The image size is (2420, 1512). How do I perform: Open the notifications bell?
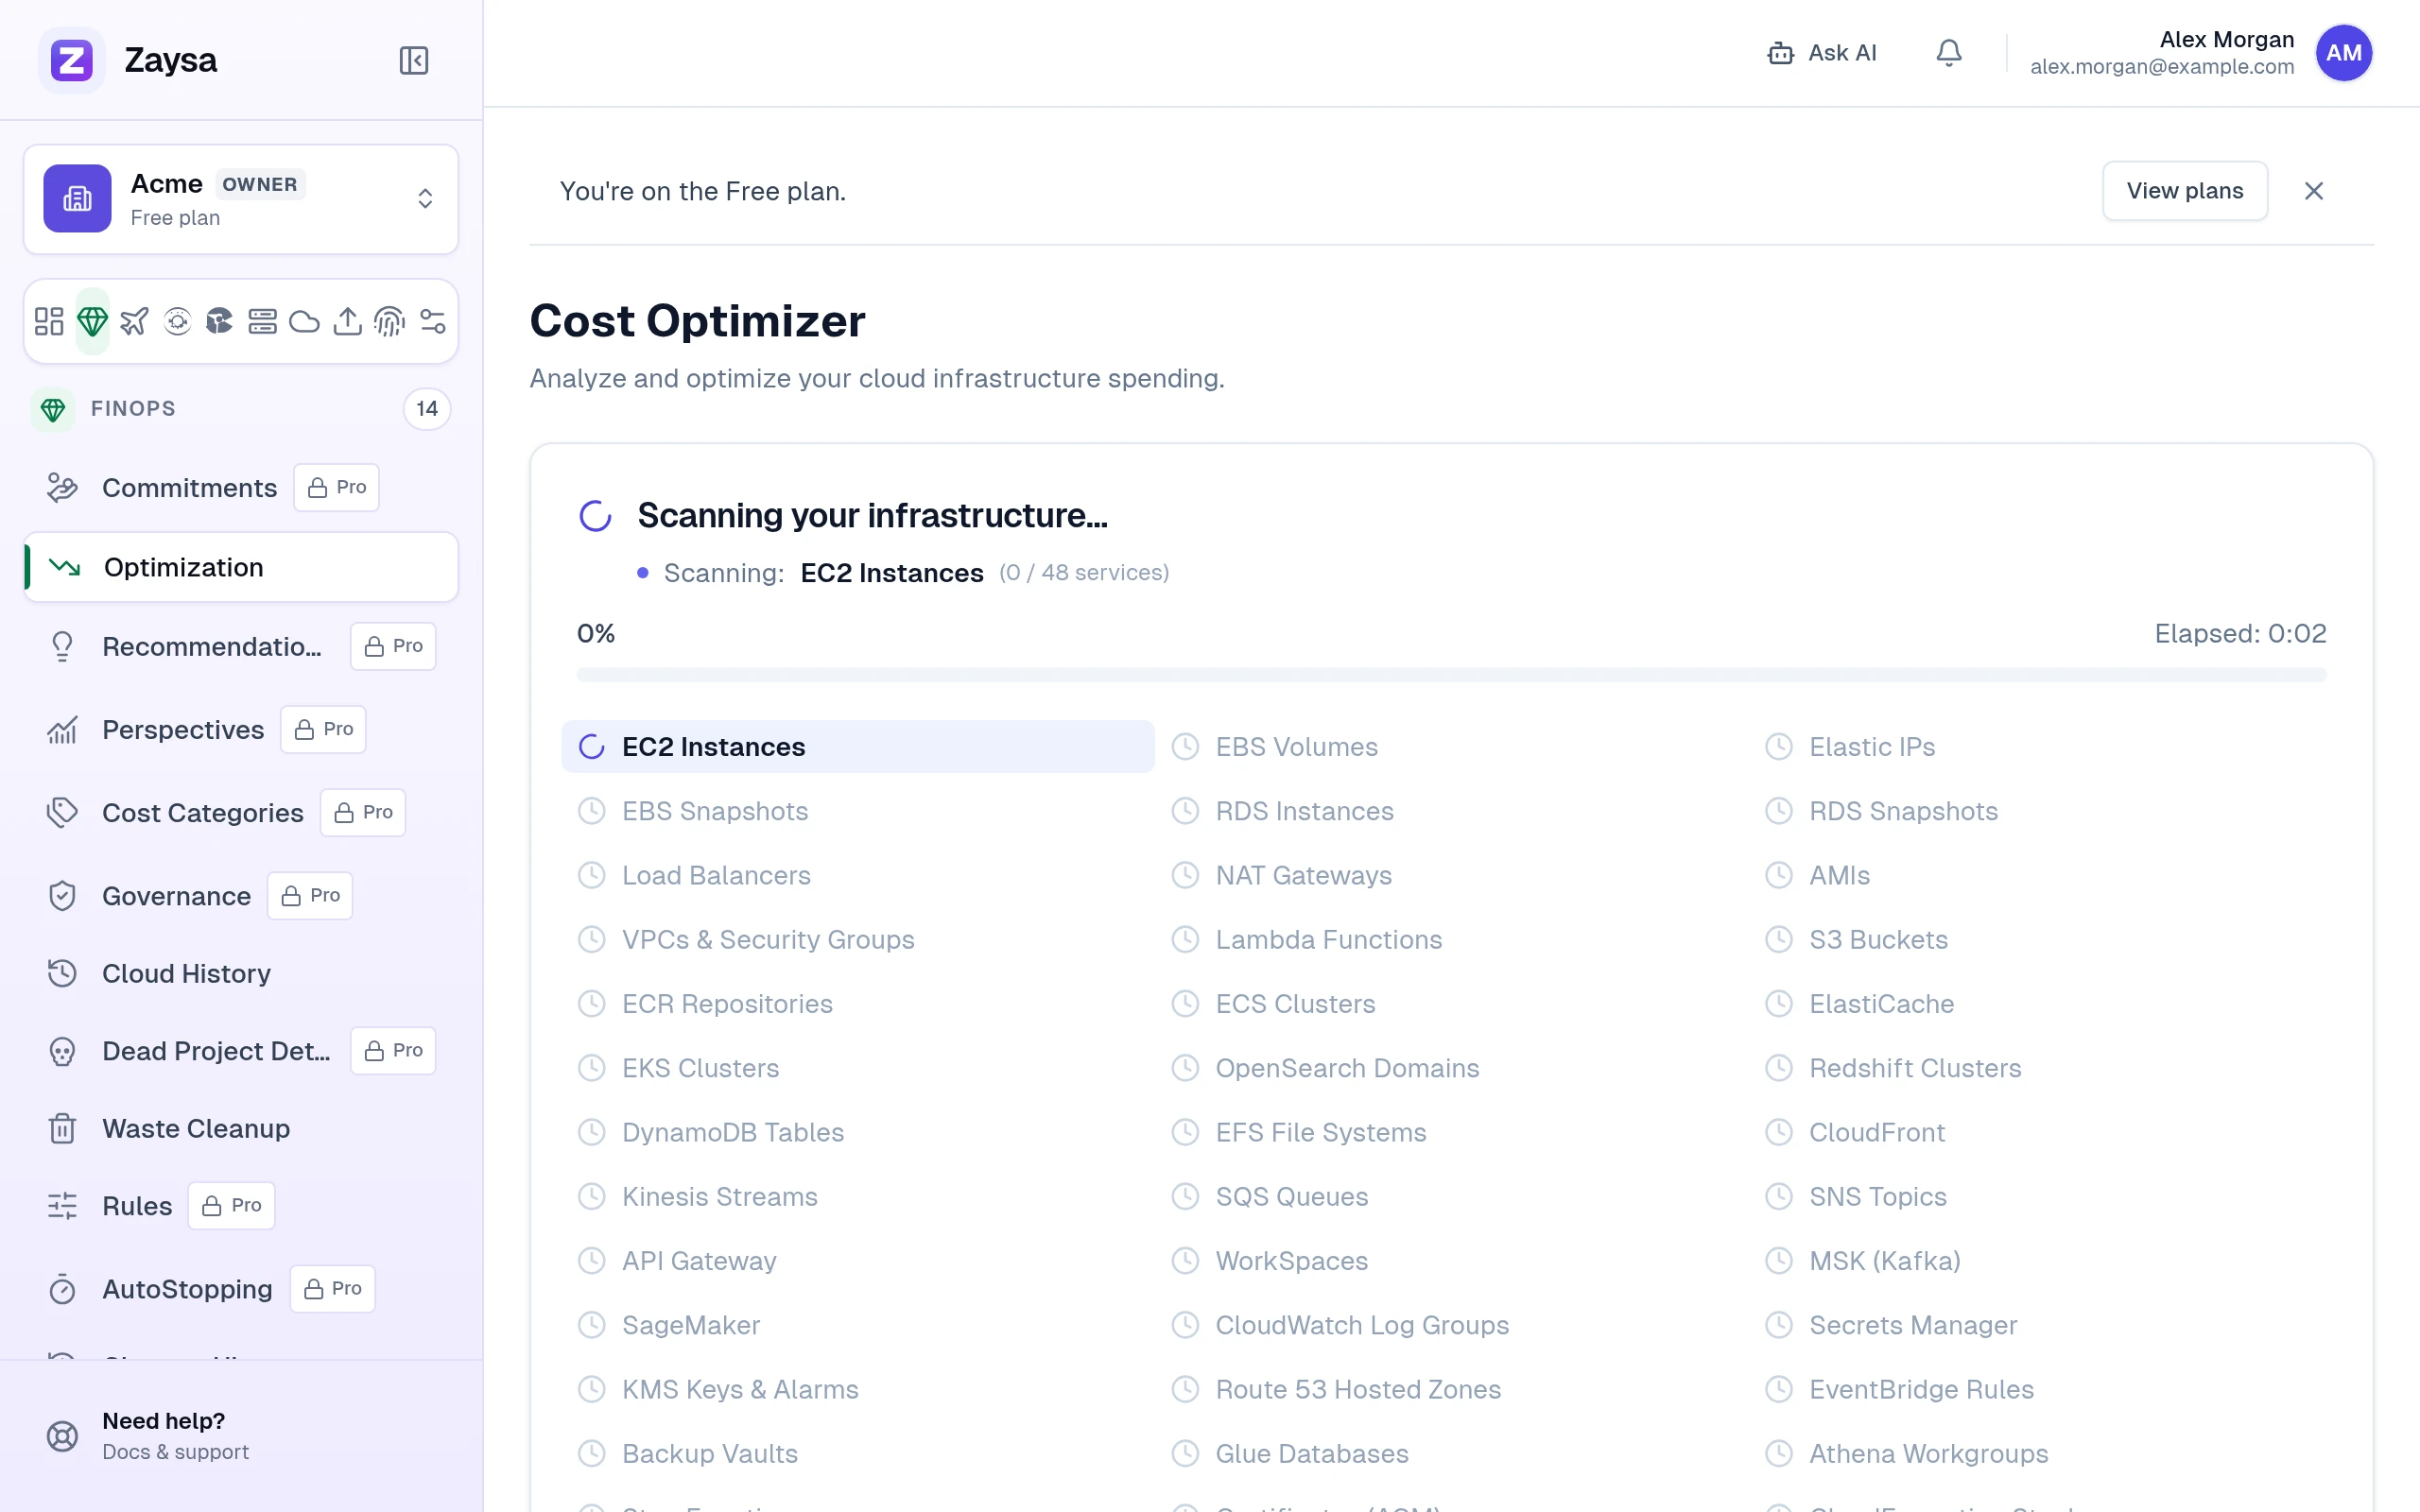(1948, 53)
